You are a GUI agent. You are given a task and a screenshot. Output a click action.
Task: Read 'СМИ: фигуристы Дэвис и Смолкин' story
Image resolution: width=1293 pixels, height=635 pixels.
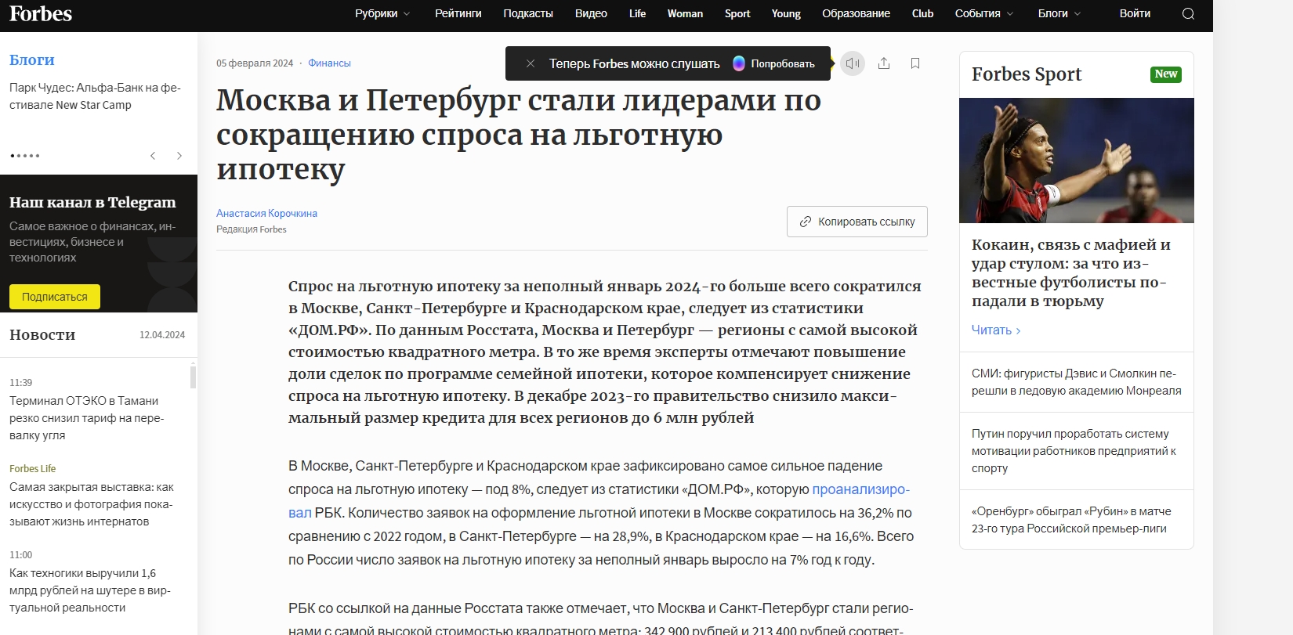pyautogui.click(x=1076, y=382)
